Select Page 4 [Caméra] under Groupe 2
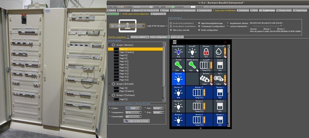The width and height of the screenshot is (309, 138). 126,91
